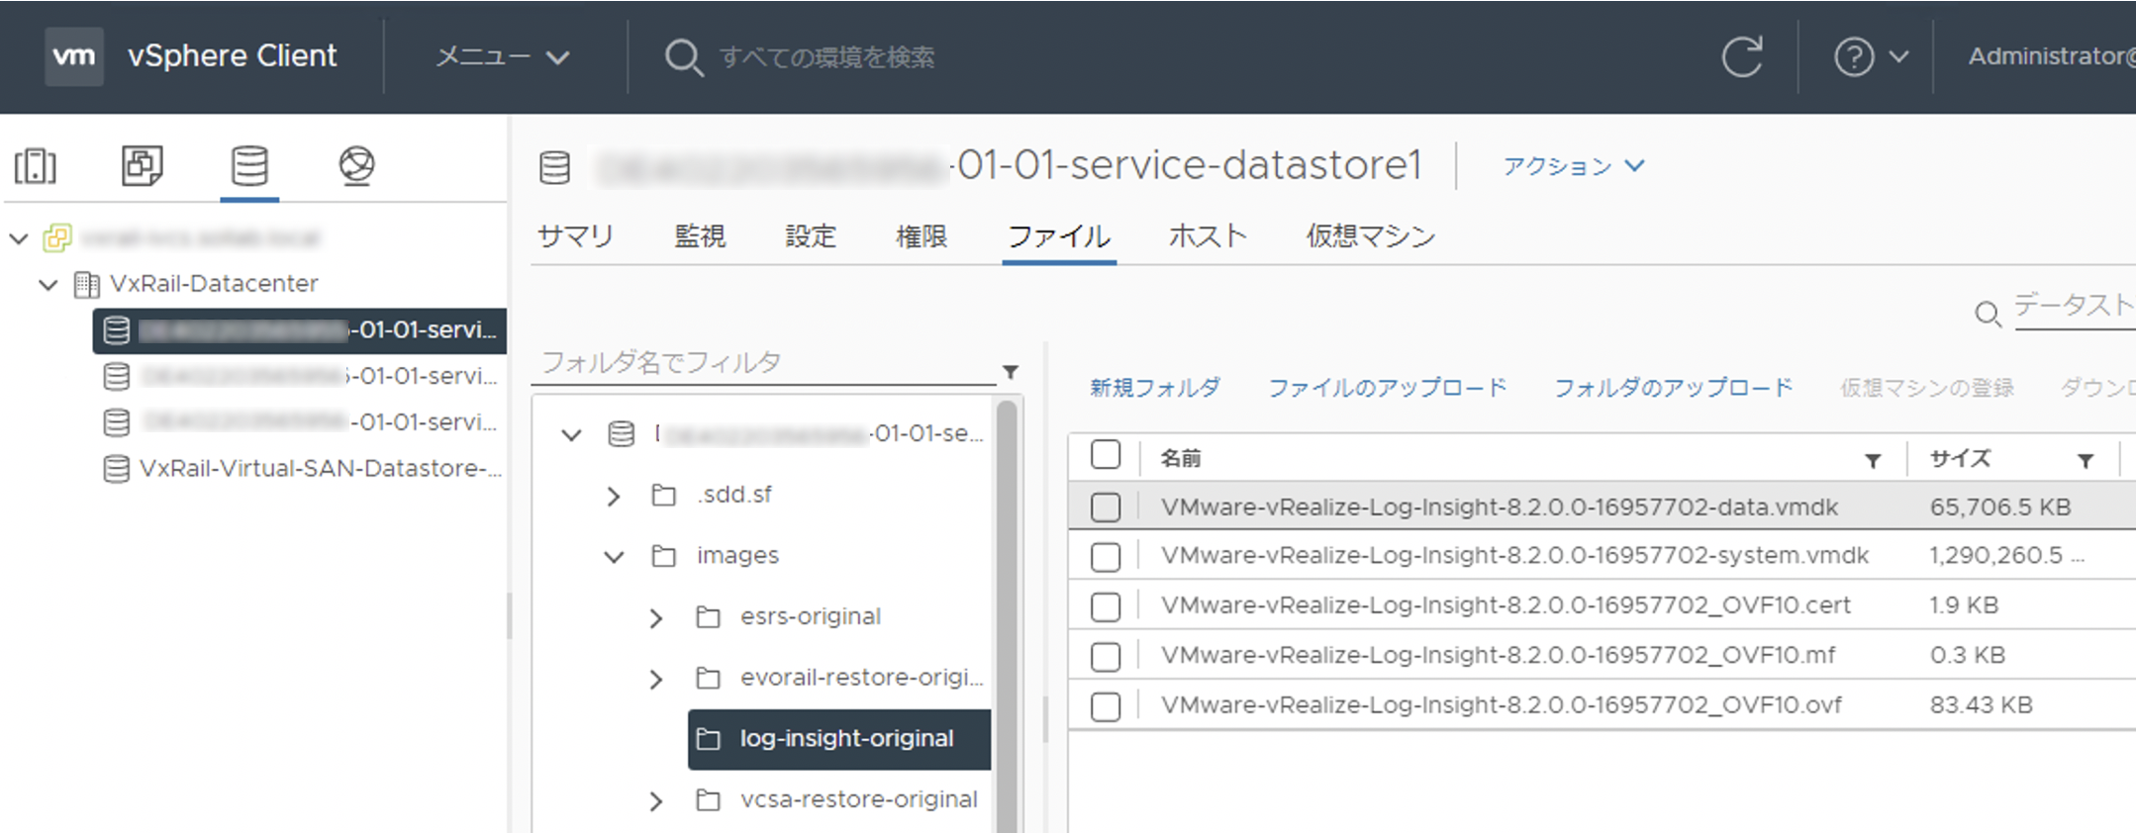Click the フォルダ名でフィルタ input field
The width and height of the screenshot is (2136, 833).
pyautogui.click(x=762, y=362)
